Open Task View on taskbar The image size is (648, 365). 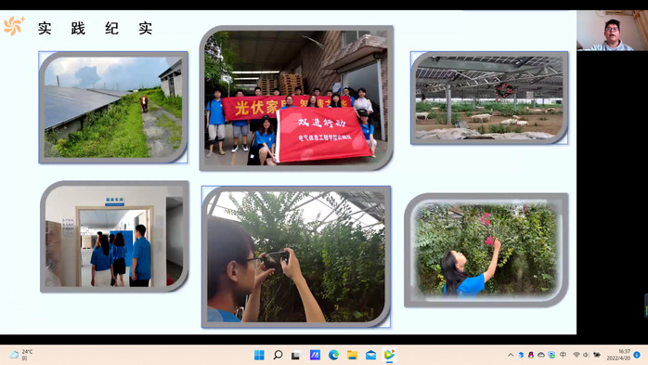tap(296, 355)
